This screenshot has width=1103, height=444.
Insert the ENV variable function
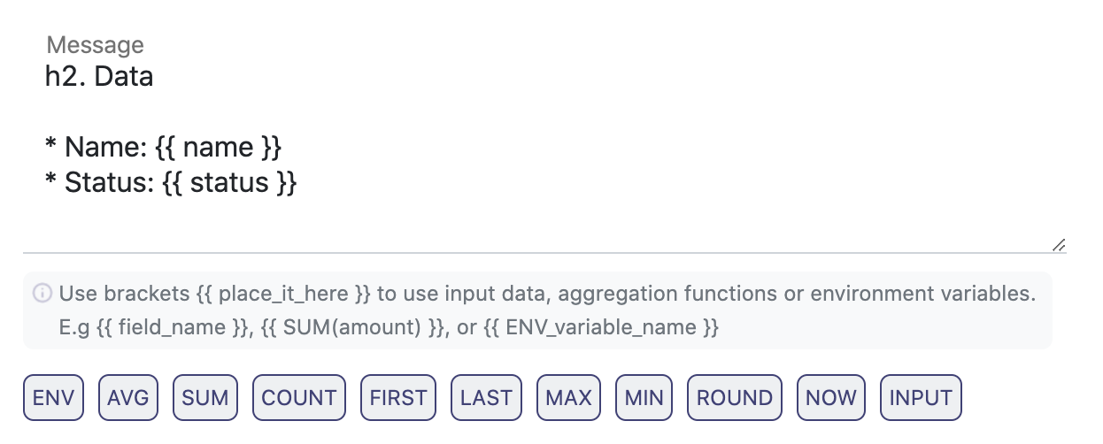pos(53,398)
